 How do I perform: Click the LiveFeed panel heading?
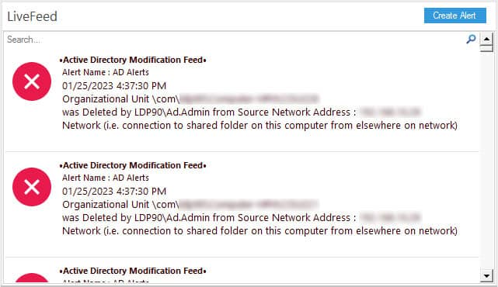pos(32,16)
